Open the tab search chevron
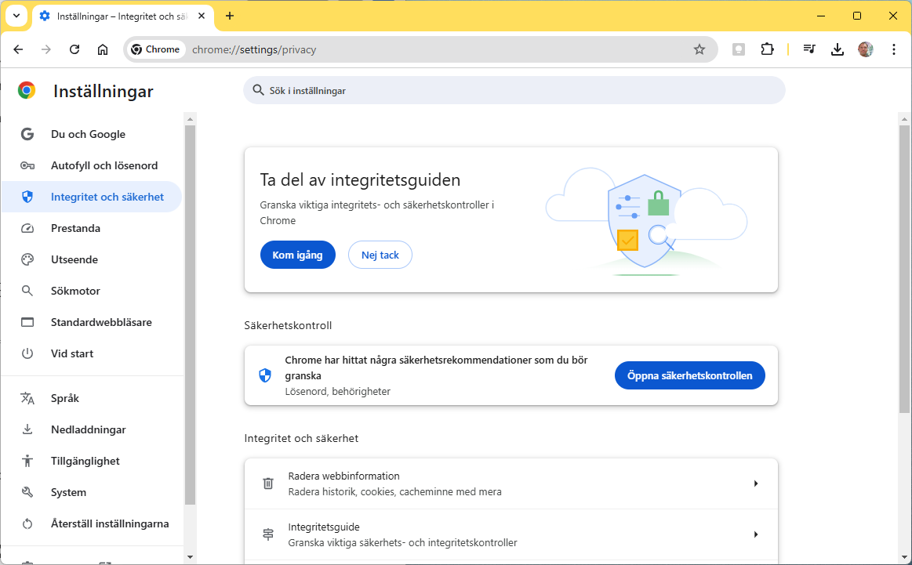This screenshot has height=565, width=912. click(16, 16)
